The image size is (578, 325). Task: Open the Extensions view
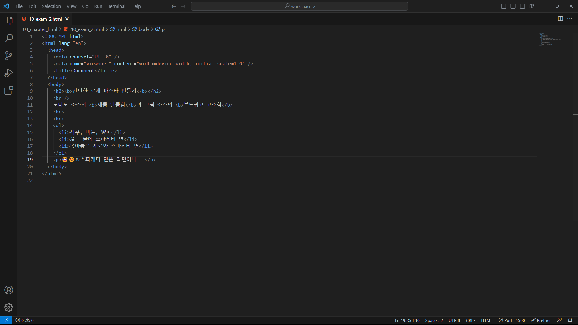(9, 91)
